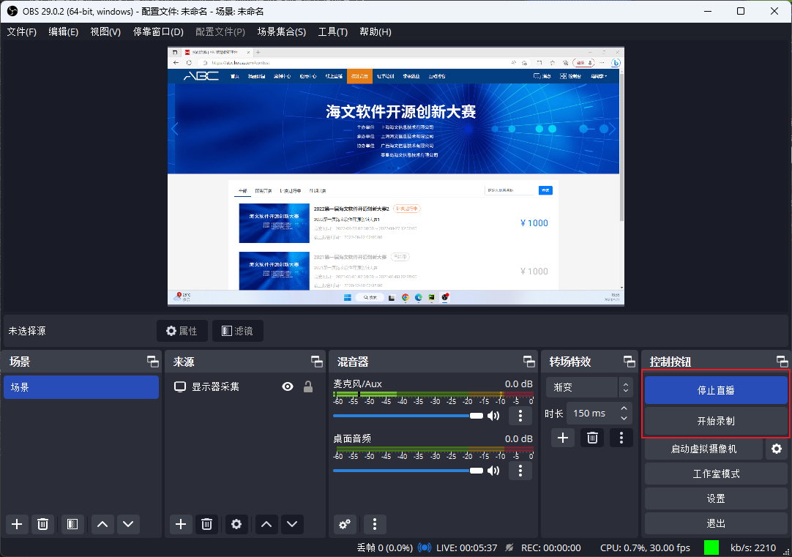Open the 桌面音频 three-dot options menu
Viewport: 792px width, 557px height.
[520, 471]
